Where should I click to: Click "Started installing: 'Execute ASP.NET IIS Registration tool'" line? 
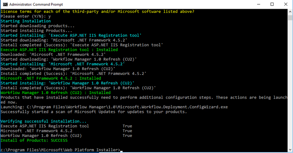point(71,35)
